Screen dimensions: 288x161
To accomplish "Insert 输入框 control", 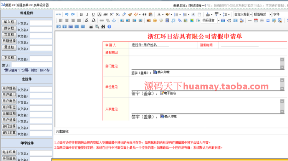I will tap(9, 22).
